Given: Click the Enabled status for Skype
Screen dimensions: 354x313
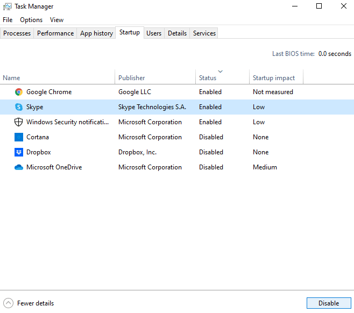Looking at the screenshot, I should click(210, 107).
